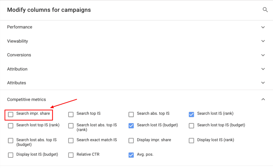Select Search lost top IS (rank)
The width and height of the screenshot is (273, 168).
(11, 126)
